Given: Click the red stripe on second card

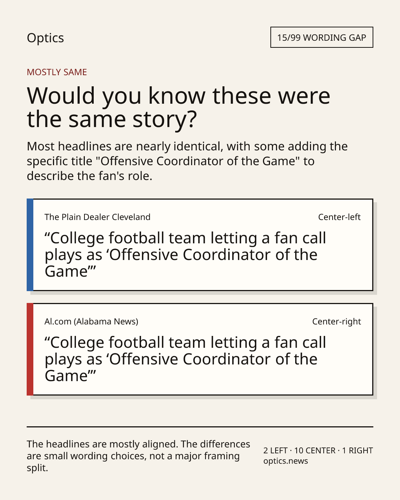Looking at the screenshot, I should coord(30,349).
